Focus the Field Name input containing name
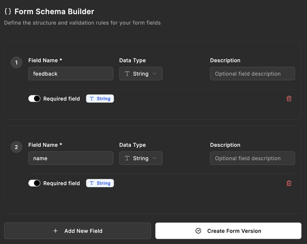 [x=71, y=158]
